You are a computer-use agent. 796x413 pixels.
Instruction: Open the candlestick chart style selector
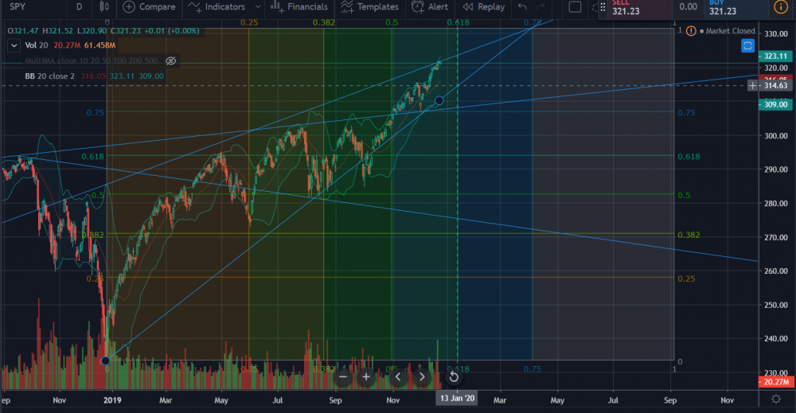tap(104, 6)
